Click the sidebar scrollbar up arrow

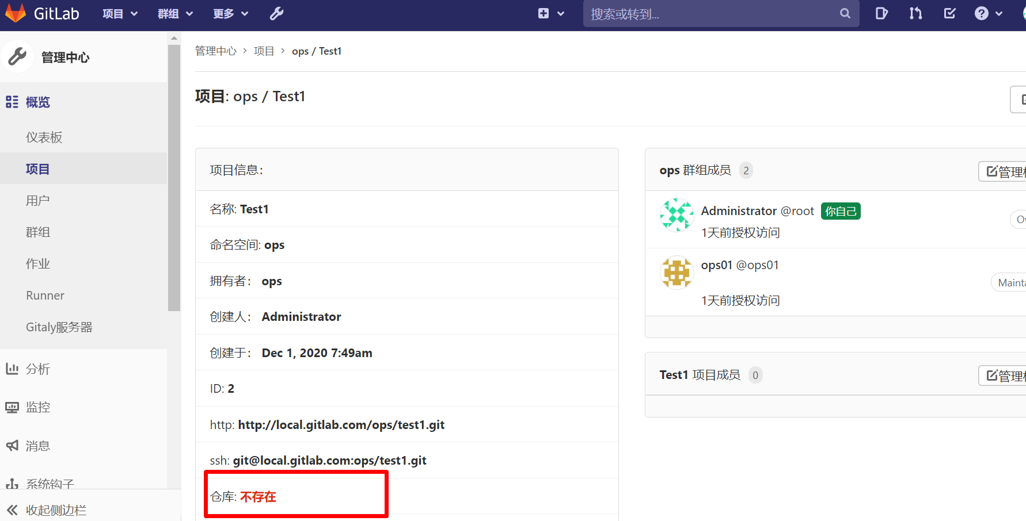point(174,38)
